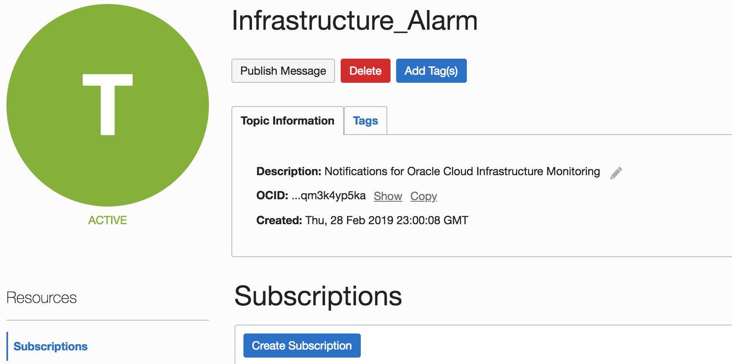Click the Infrastructure_Alarm page title
Image resolution: width=732 pixels, height=364 pixels.
(x=355, y=20)
